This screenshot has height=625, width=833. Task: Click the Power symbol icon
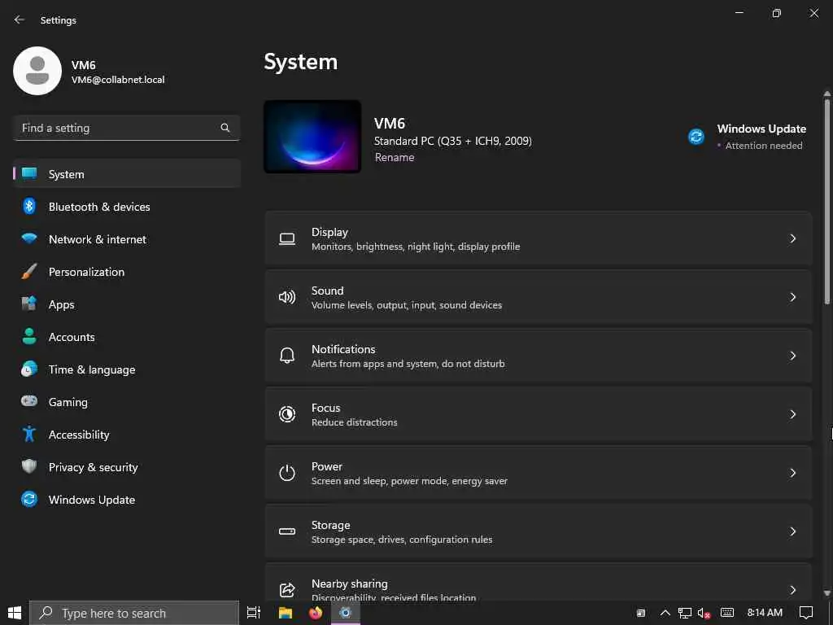(x=287, y=473)
